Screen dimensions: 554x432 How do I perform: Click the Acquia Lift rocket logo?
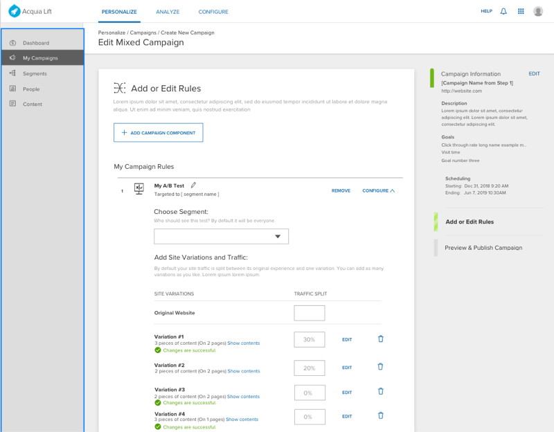click(15, 11)
